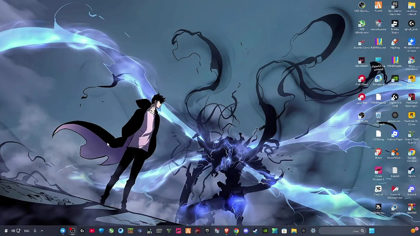Select the Wondershare Dr.Fone shortcut
The image size is (420, 236).
pos(411,45)
